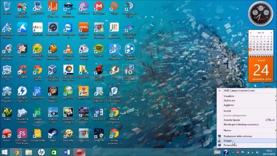Image resolution: width=277 pixels, height=156 pixels.
Task: Switch to Chrome in the taskbar
Action: [16, 152]
